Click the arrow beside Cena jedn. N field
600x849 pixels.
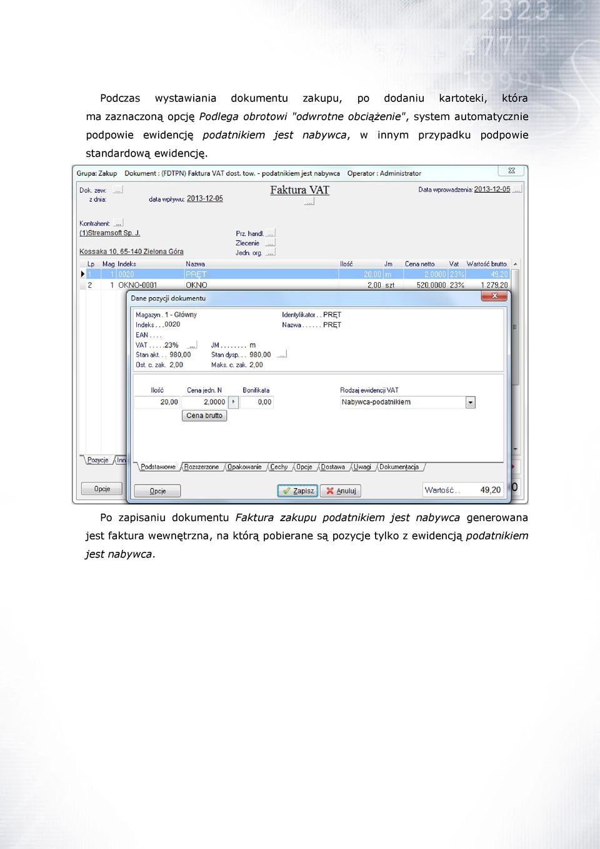click(234, 402)
